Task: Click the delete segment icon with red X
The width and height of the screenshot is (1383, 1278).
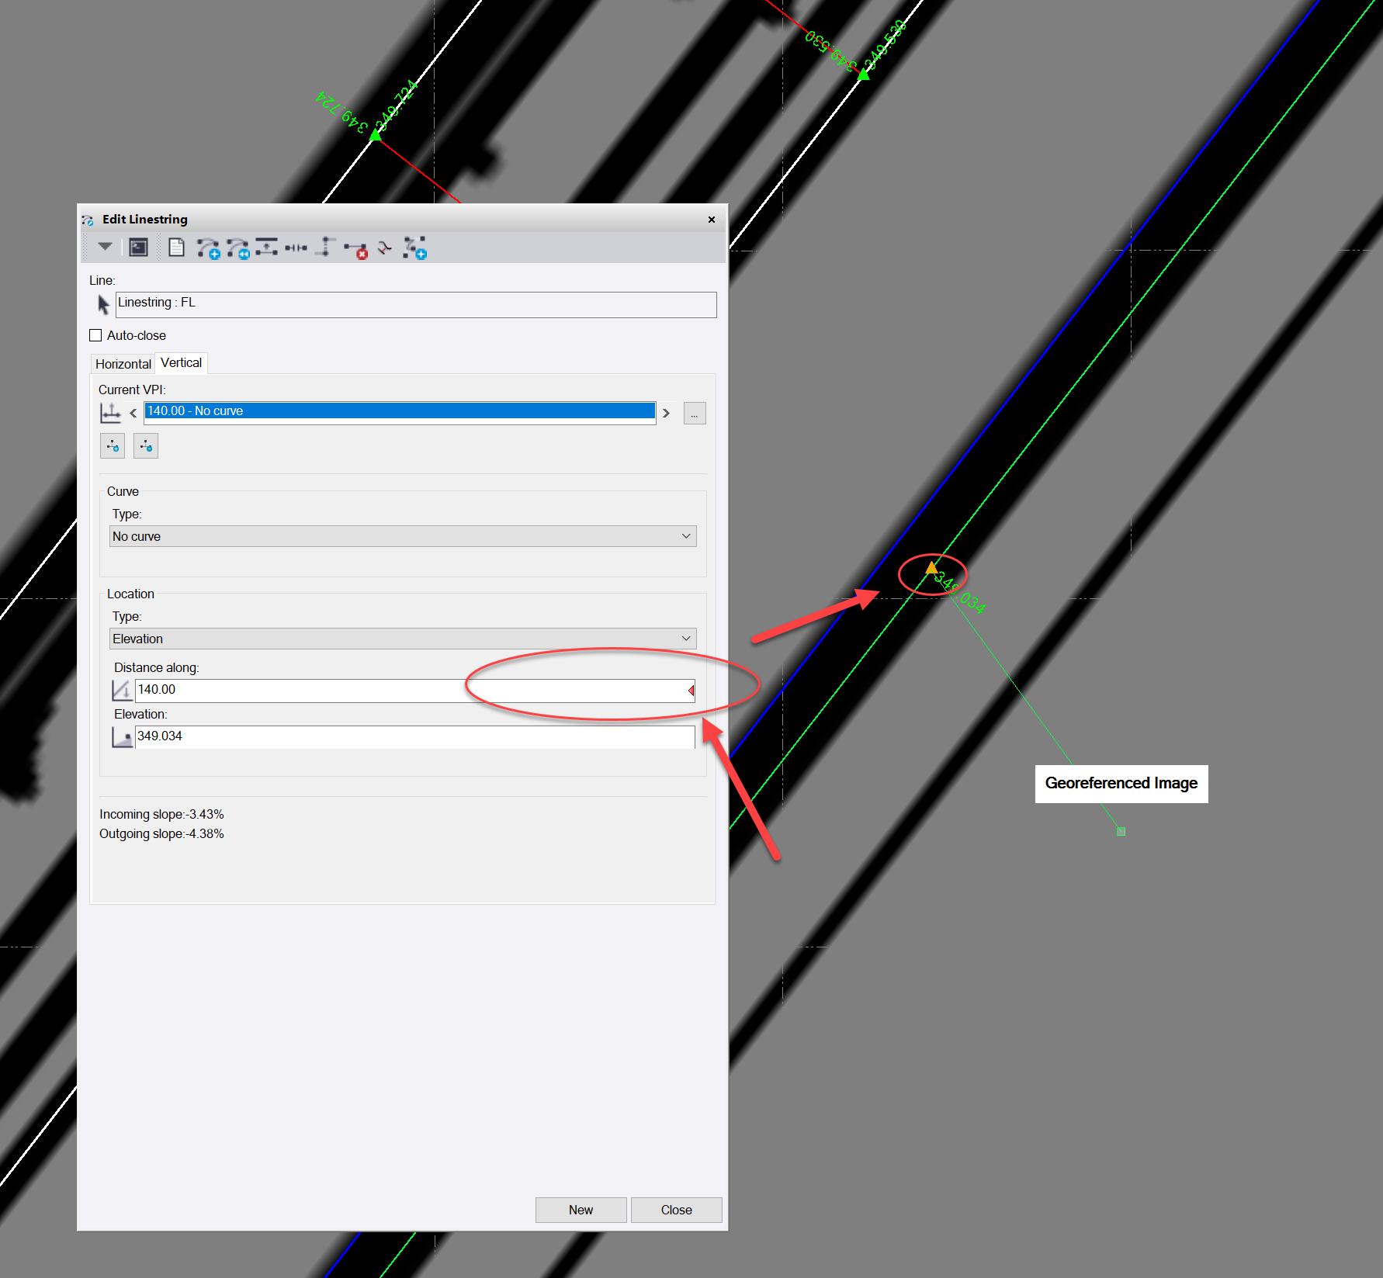Action: pyautogui.click(x=355, y=249)
